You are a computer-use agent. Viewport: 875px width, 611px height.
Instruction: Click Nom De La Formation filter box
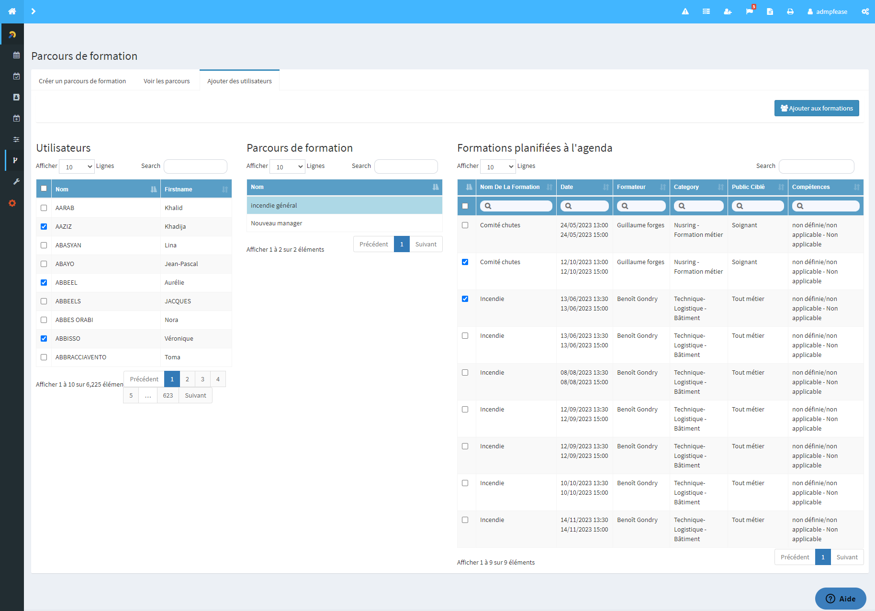(x=516, y=206)
